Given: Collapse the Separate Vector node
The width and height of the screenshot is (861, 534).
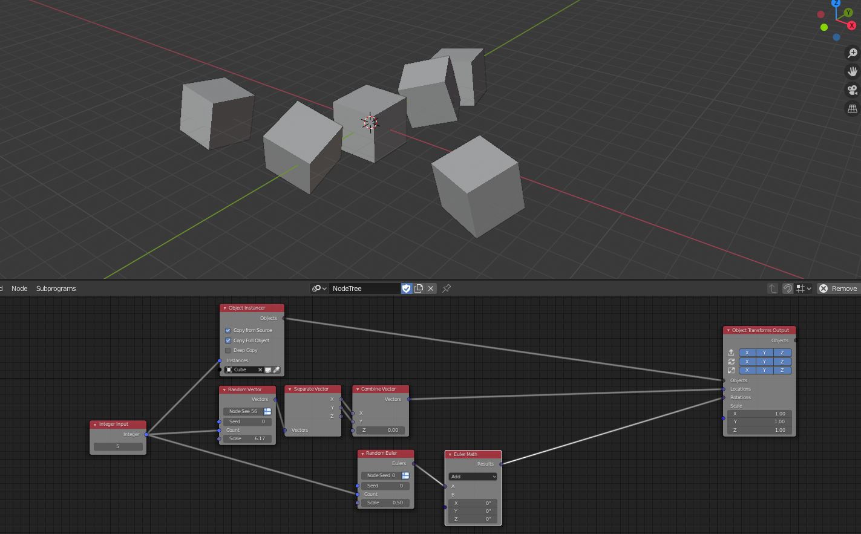Looking at the screenshot, I should pyautogui.click(x=290, y=389).
